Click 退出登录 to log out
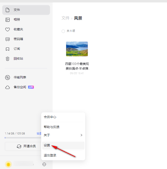 pos(50,155)
